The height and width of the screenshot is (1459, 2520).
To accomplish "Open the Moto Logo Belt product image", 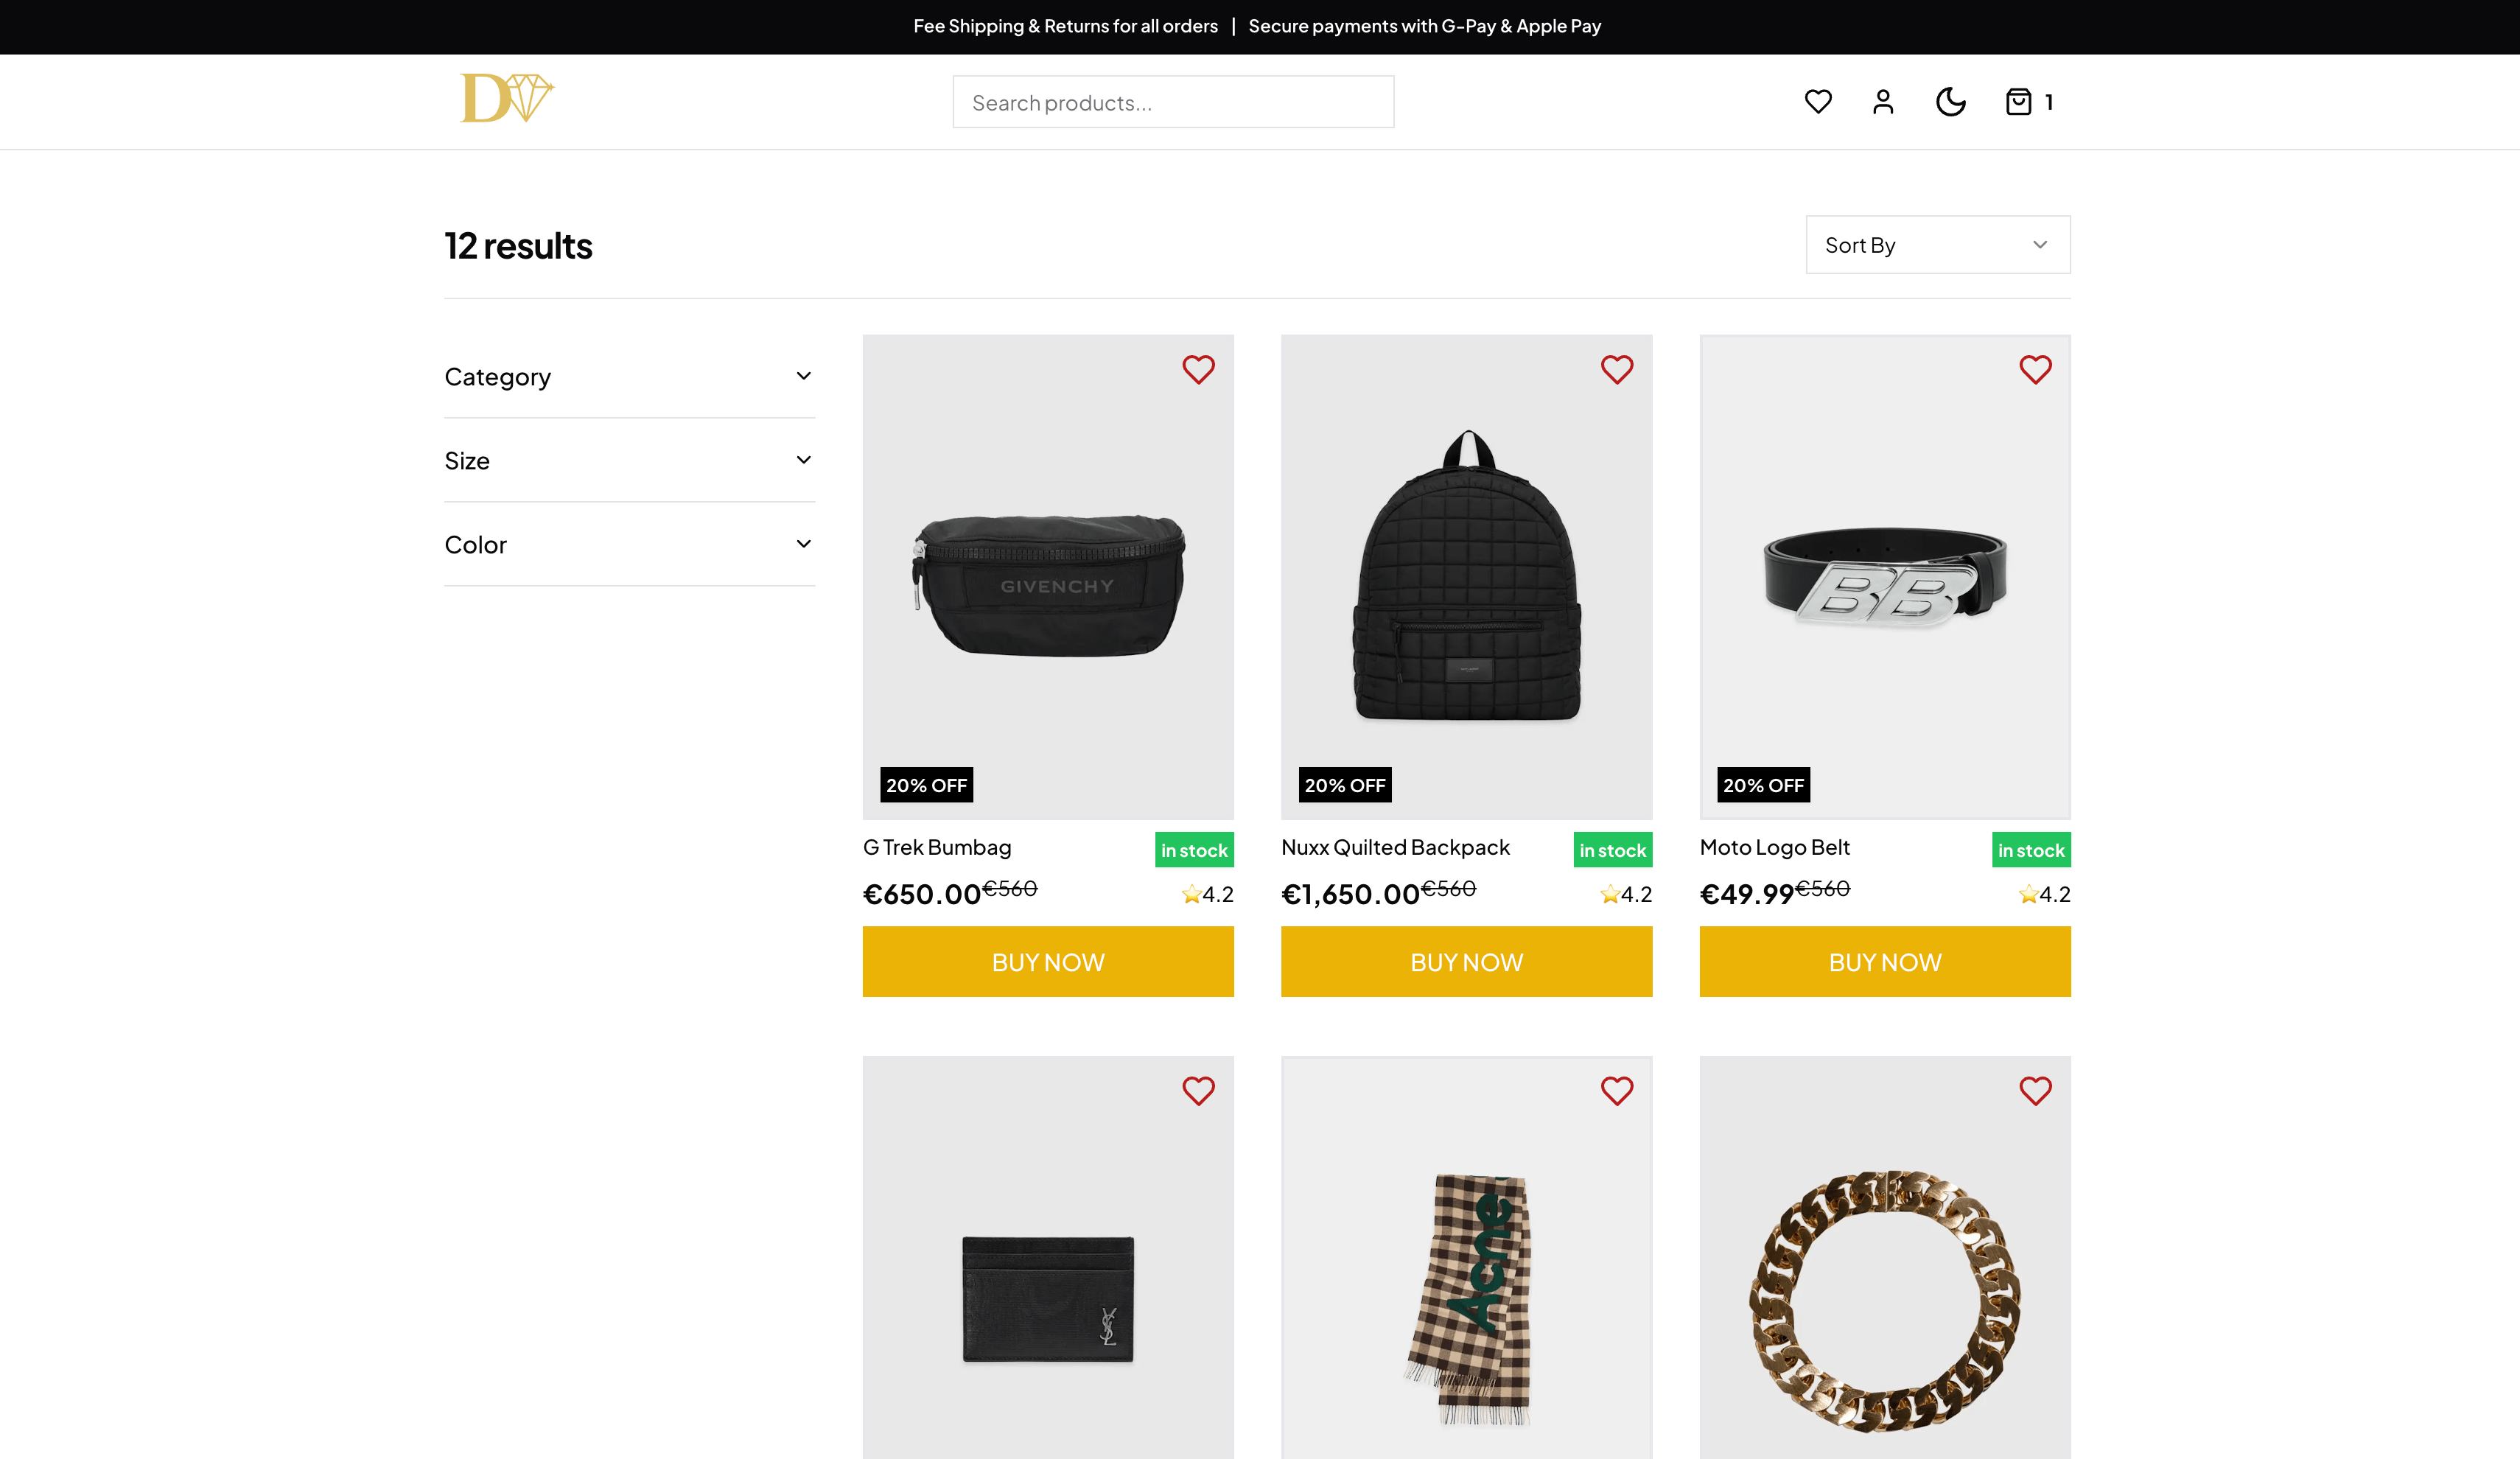I will (1884, 577).
